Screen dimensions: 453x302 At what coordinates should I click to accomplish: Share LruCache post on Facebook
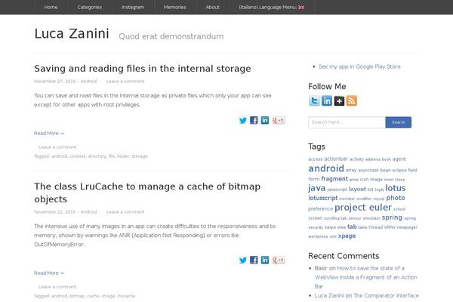click(254, 260)
